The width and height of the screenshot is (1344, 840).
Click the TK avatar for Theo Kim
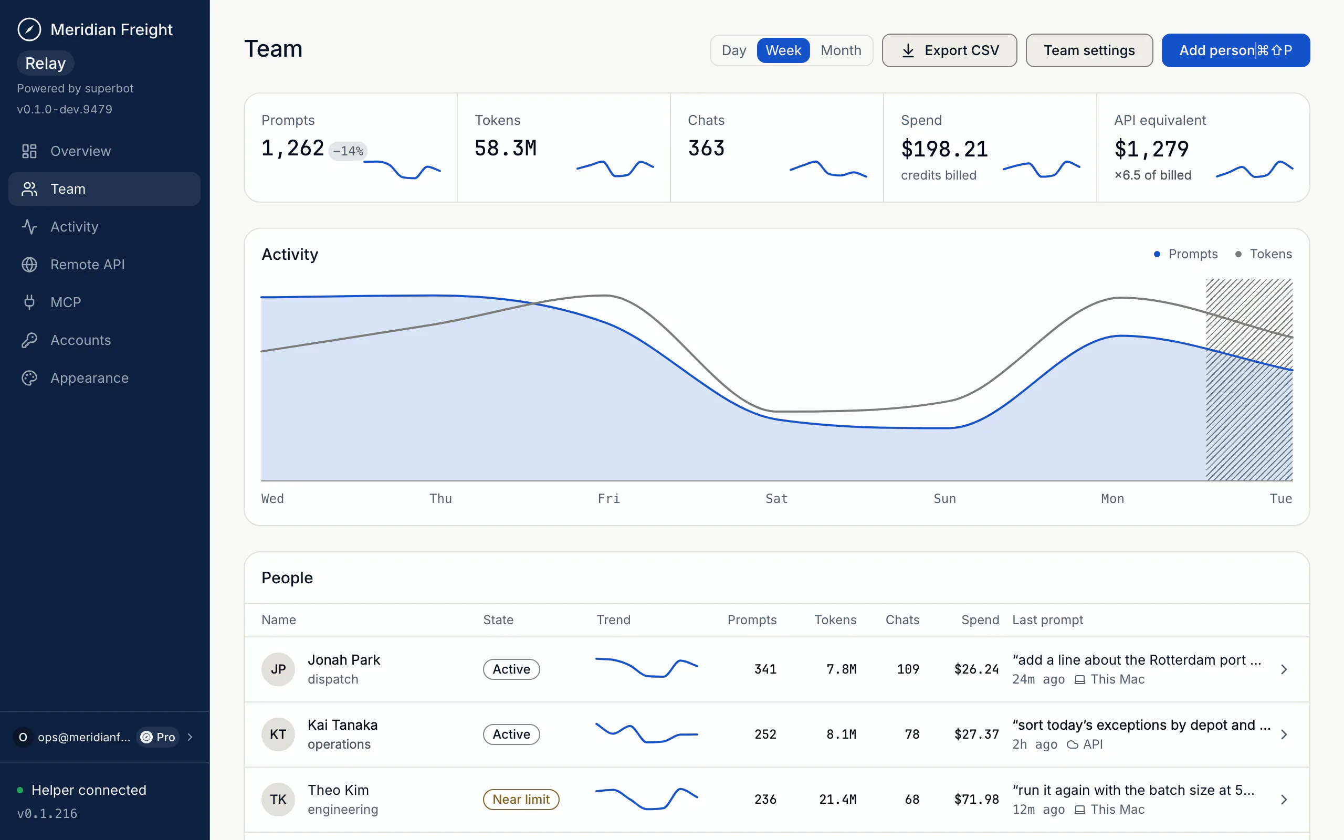click(278, 800)
